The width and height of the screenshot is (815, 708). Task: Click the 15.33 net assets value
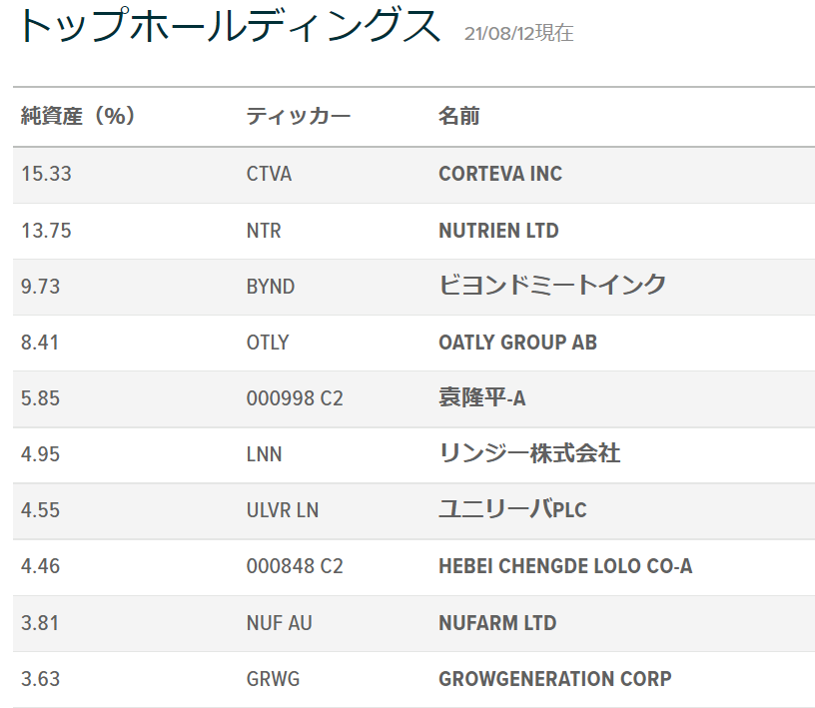point(46,174)
